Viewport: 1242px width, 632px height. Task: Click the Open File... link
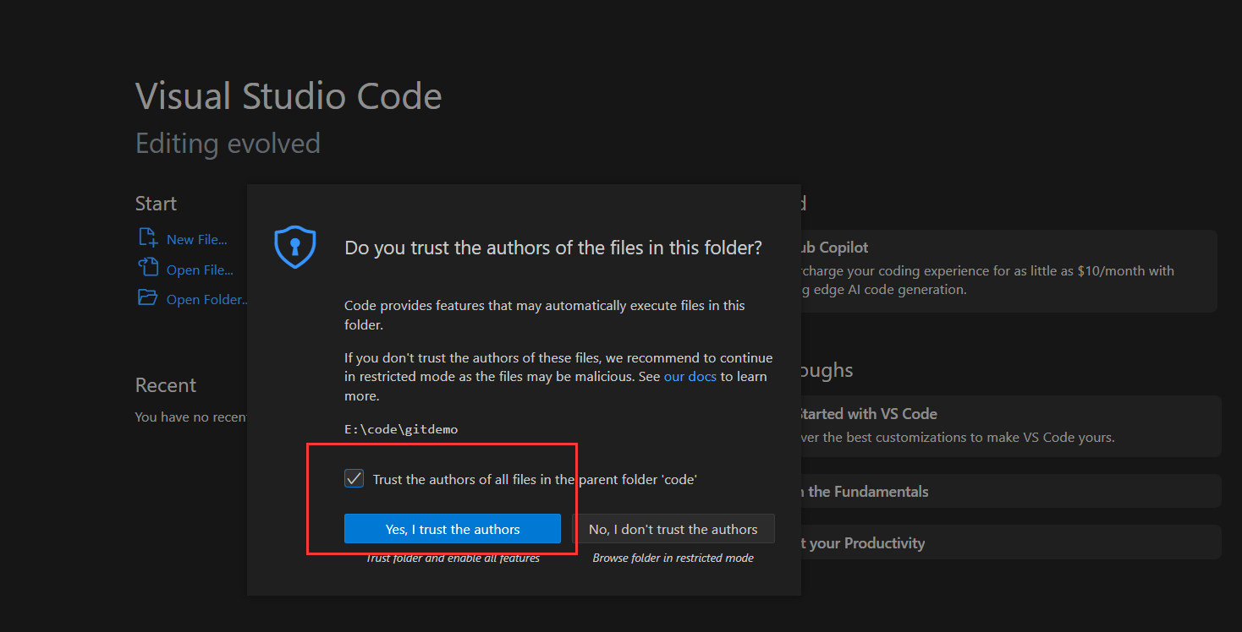coord(200,270)
